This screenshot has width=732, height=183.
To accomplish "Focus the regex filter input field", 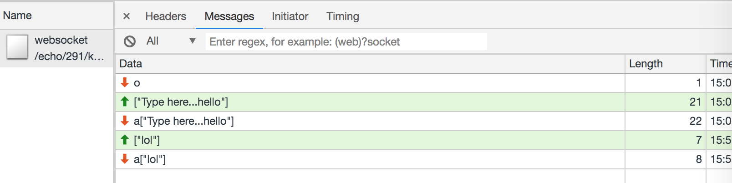I will pyautogui.click(x=346, y=41).
